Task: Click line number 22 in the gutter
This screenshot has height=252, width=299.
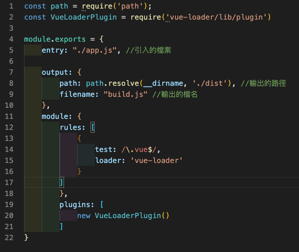Action: coord(9,237)
